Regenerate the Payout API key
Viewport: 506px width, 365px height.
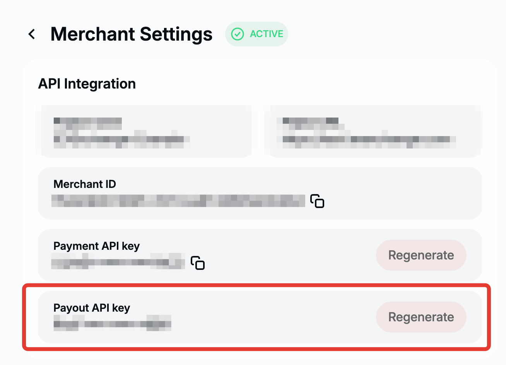tap(421, 317)
